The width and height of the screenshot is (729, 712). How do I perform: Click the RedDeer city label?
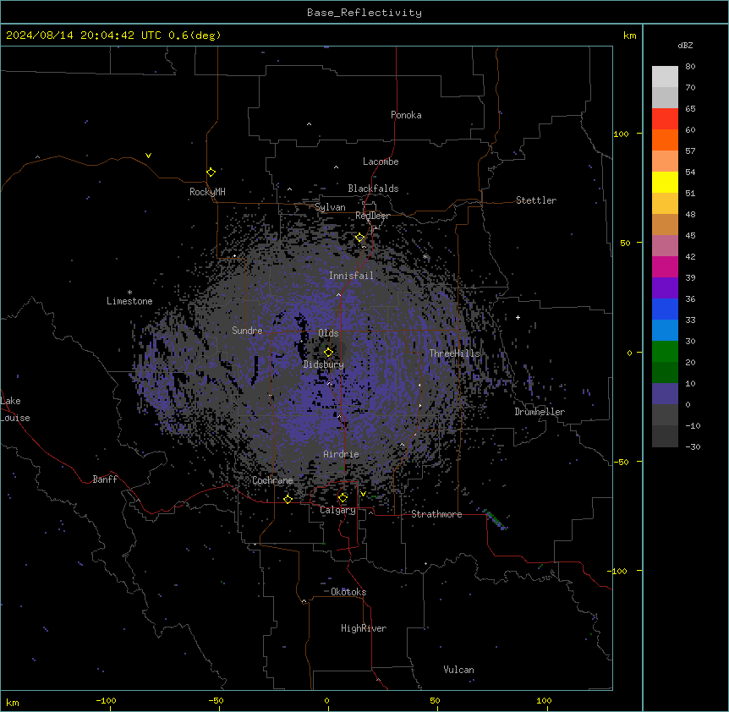372,216
